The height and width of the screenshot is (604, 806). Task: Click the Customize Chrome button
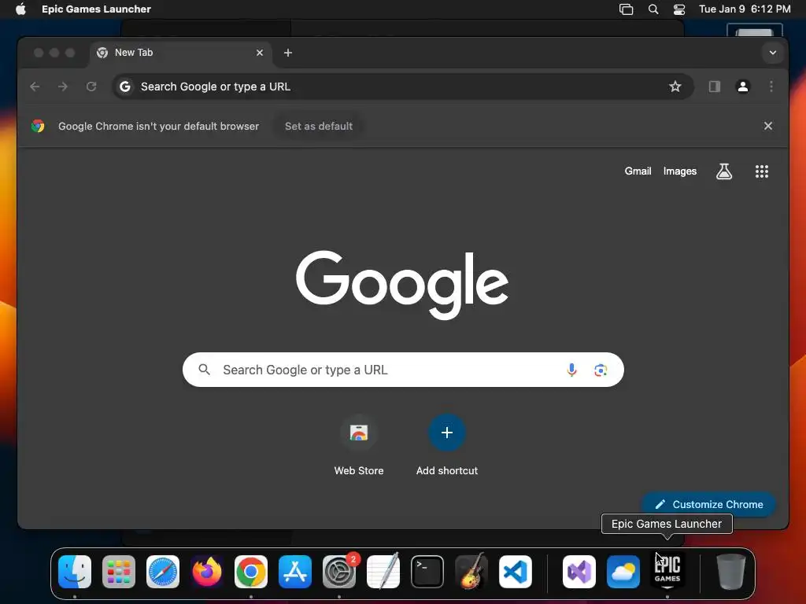708,504
